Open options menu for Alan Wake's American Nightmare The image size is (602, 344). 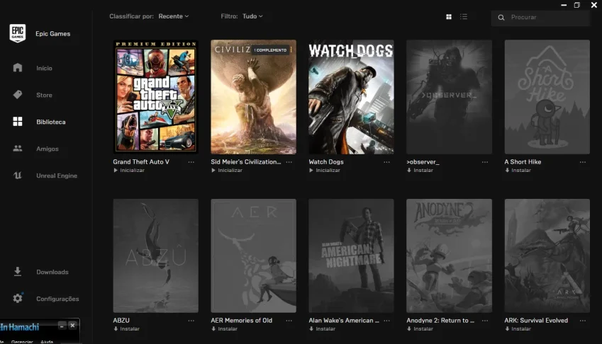(386, 321)
